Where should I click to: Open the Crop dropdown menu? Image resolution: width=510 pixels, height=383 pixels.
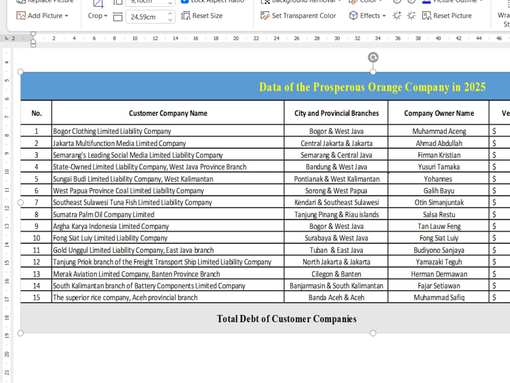coord(97,16)
